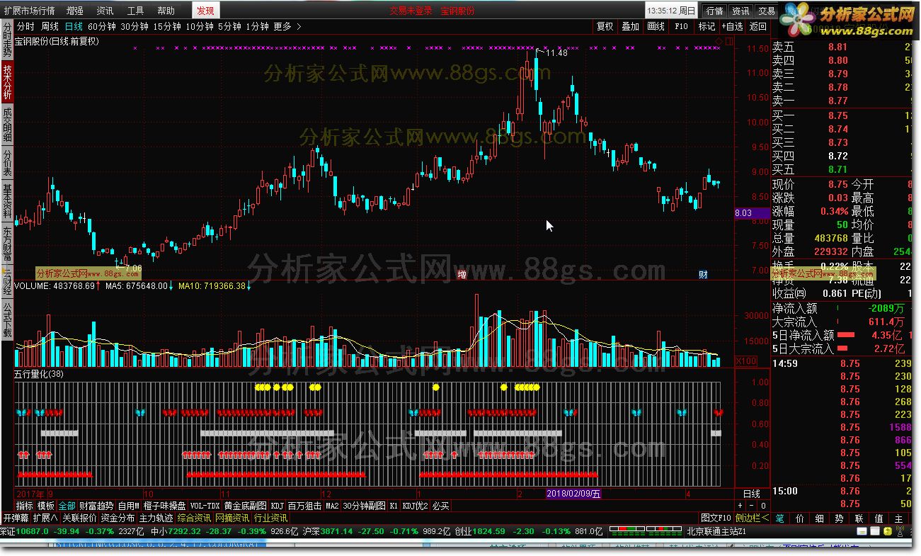Click the 行情 button at top right

[x=714, y=11]
